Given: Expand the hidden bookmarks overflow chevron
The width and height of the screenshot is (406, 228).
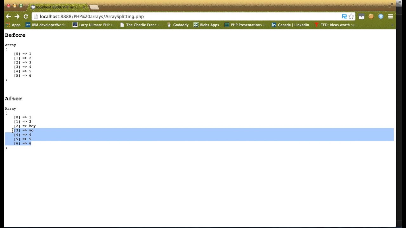Looking at the screenshot, I should (x=392, y=25).
